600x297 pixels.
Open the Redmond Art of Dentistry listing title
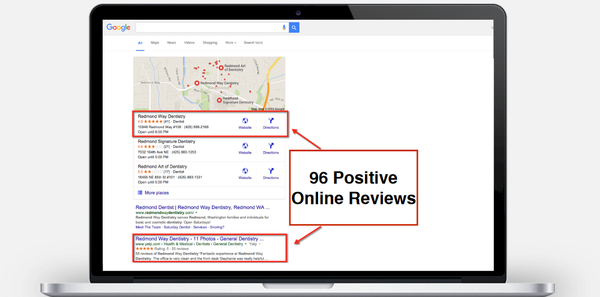pyautogui.click(x=162, y=167)
